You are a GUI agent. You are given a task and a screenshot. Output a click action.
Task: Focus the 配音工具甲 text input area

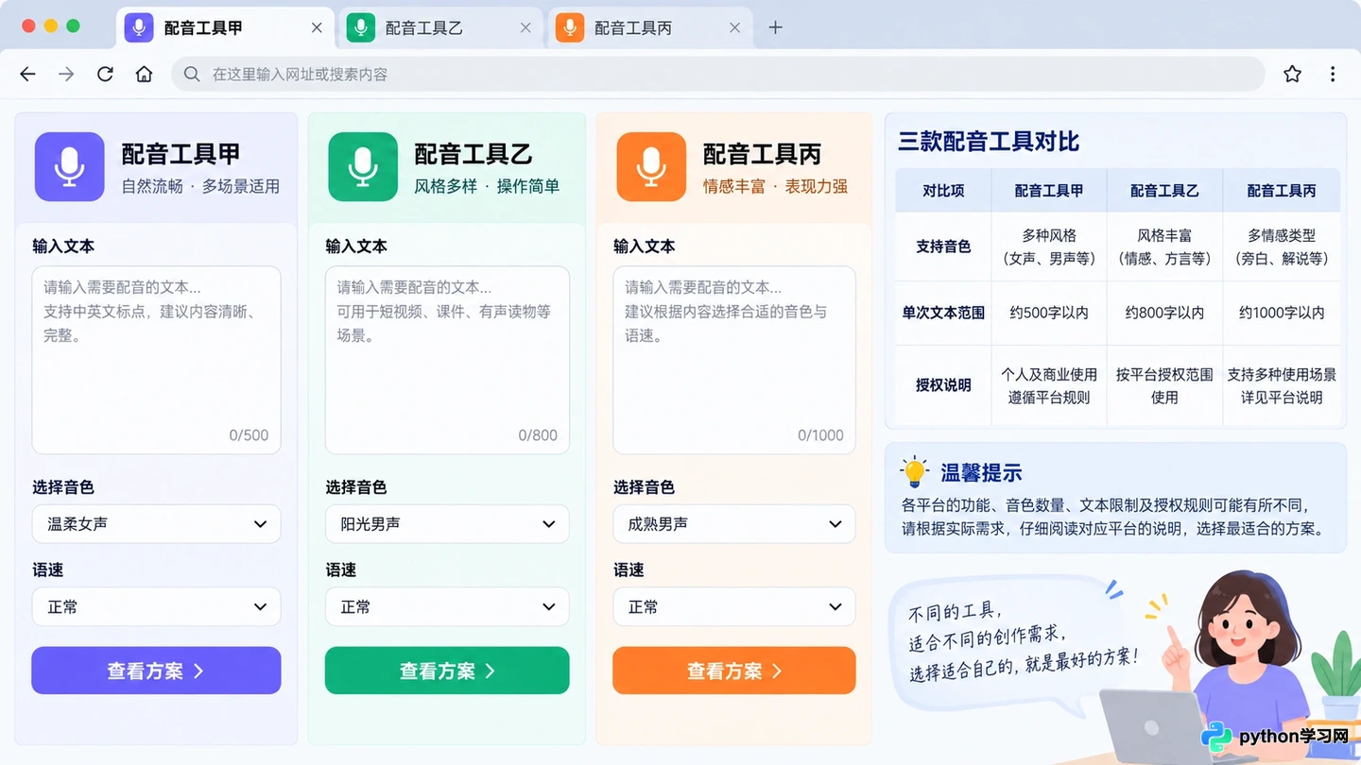click(x=156, y=360)
